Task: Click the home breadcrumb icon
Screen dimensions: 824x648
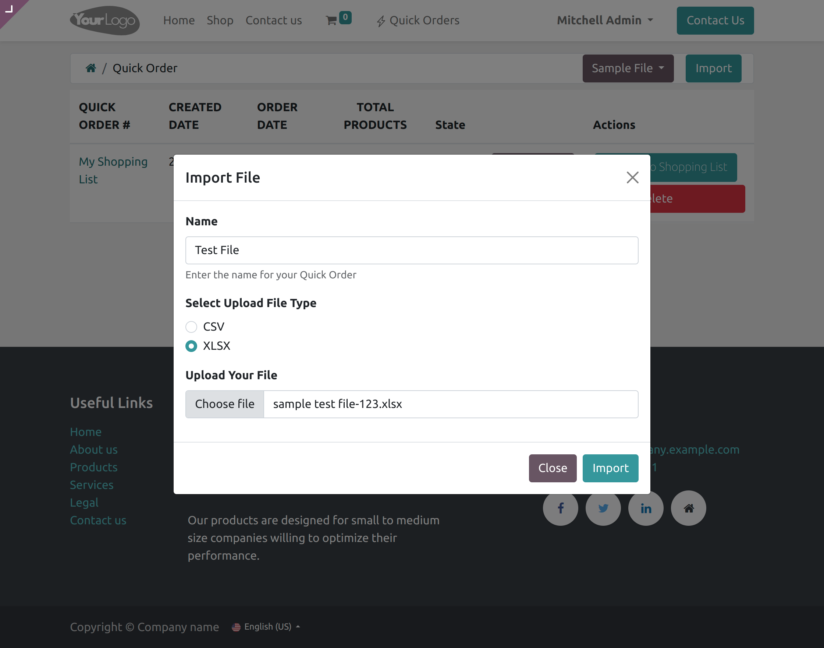Action: pos(90,68)
